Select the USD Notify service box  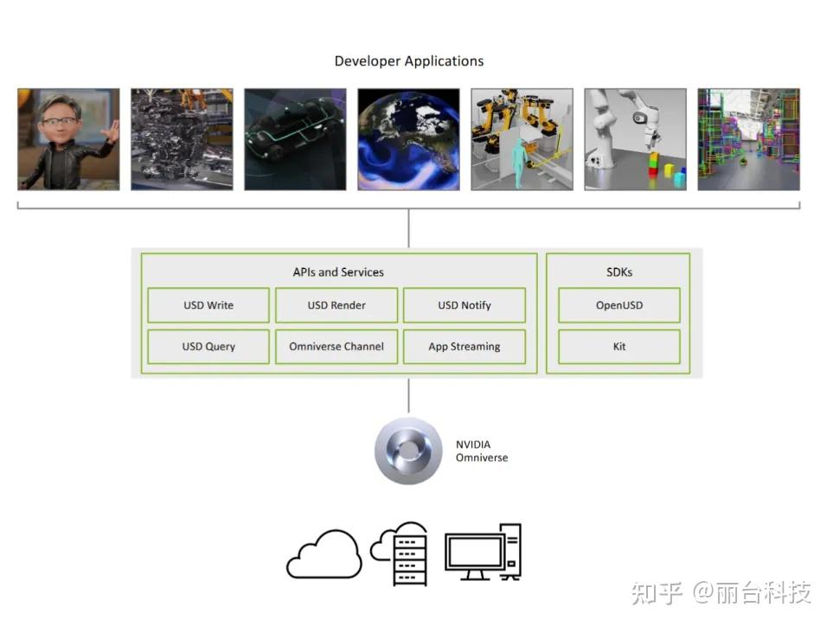pyautogui.click(x=465, y=305)
